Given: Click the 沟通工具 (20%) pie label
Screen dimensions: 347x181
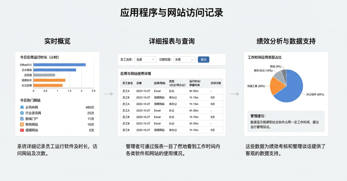Looking at the screenshot, I should 256,86.
